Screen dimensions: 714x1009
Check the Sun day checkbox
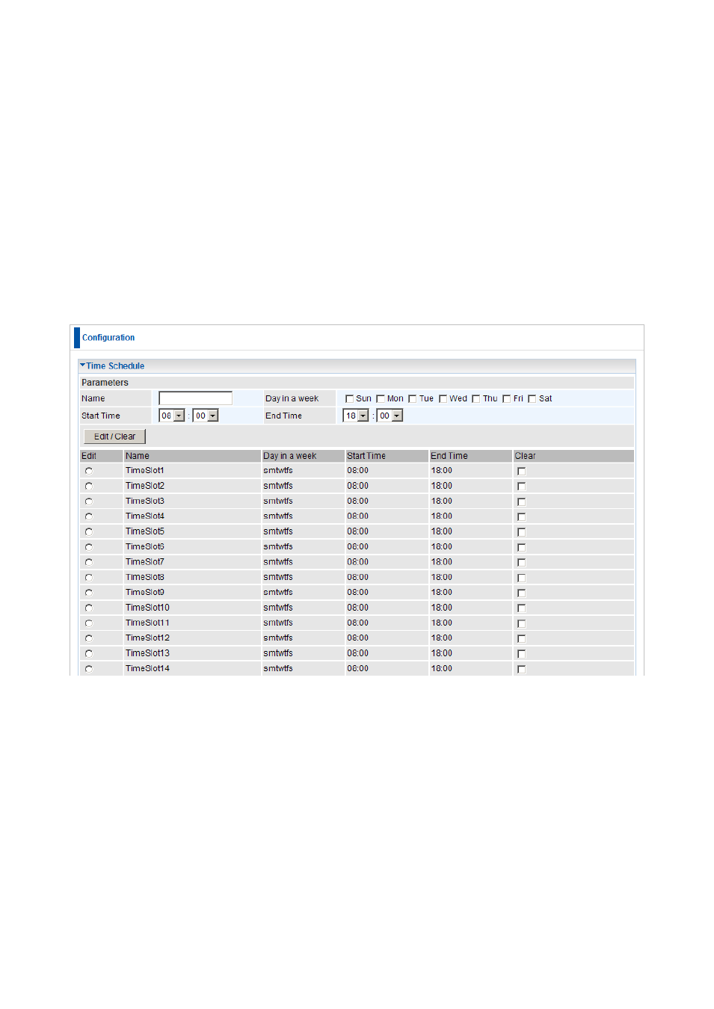349,399
